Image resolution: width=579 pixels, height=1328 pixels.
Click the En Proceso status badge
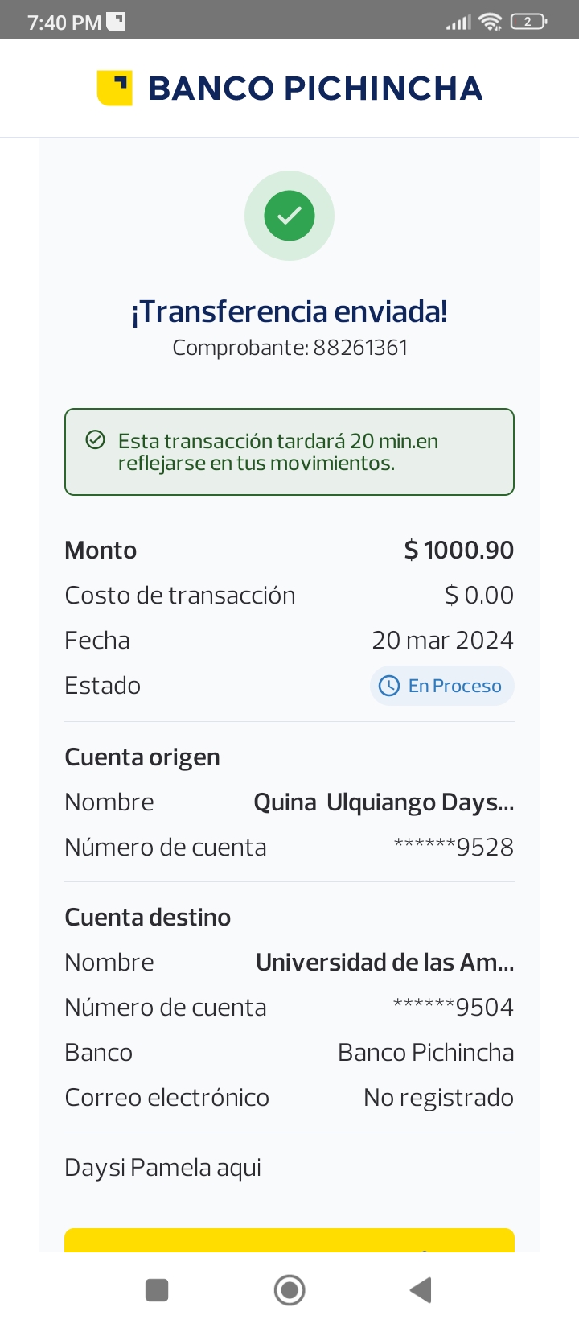tap(442, 686)
